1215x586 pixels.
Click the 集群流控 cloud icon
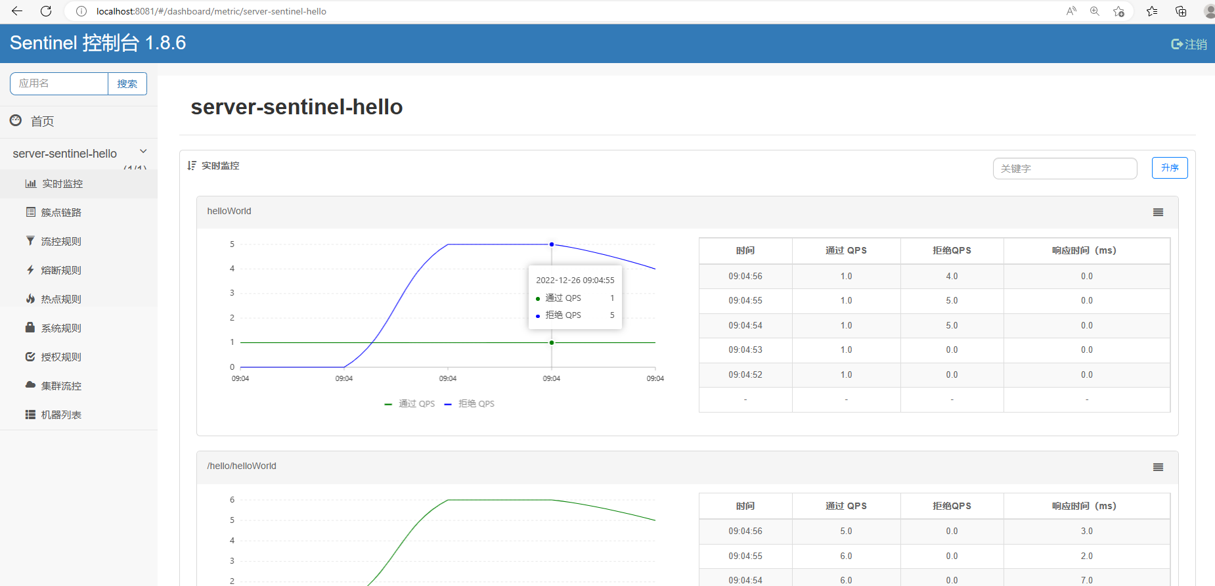pyautogui.click(x=30, y=385)
